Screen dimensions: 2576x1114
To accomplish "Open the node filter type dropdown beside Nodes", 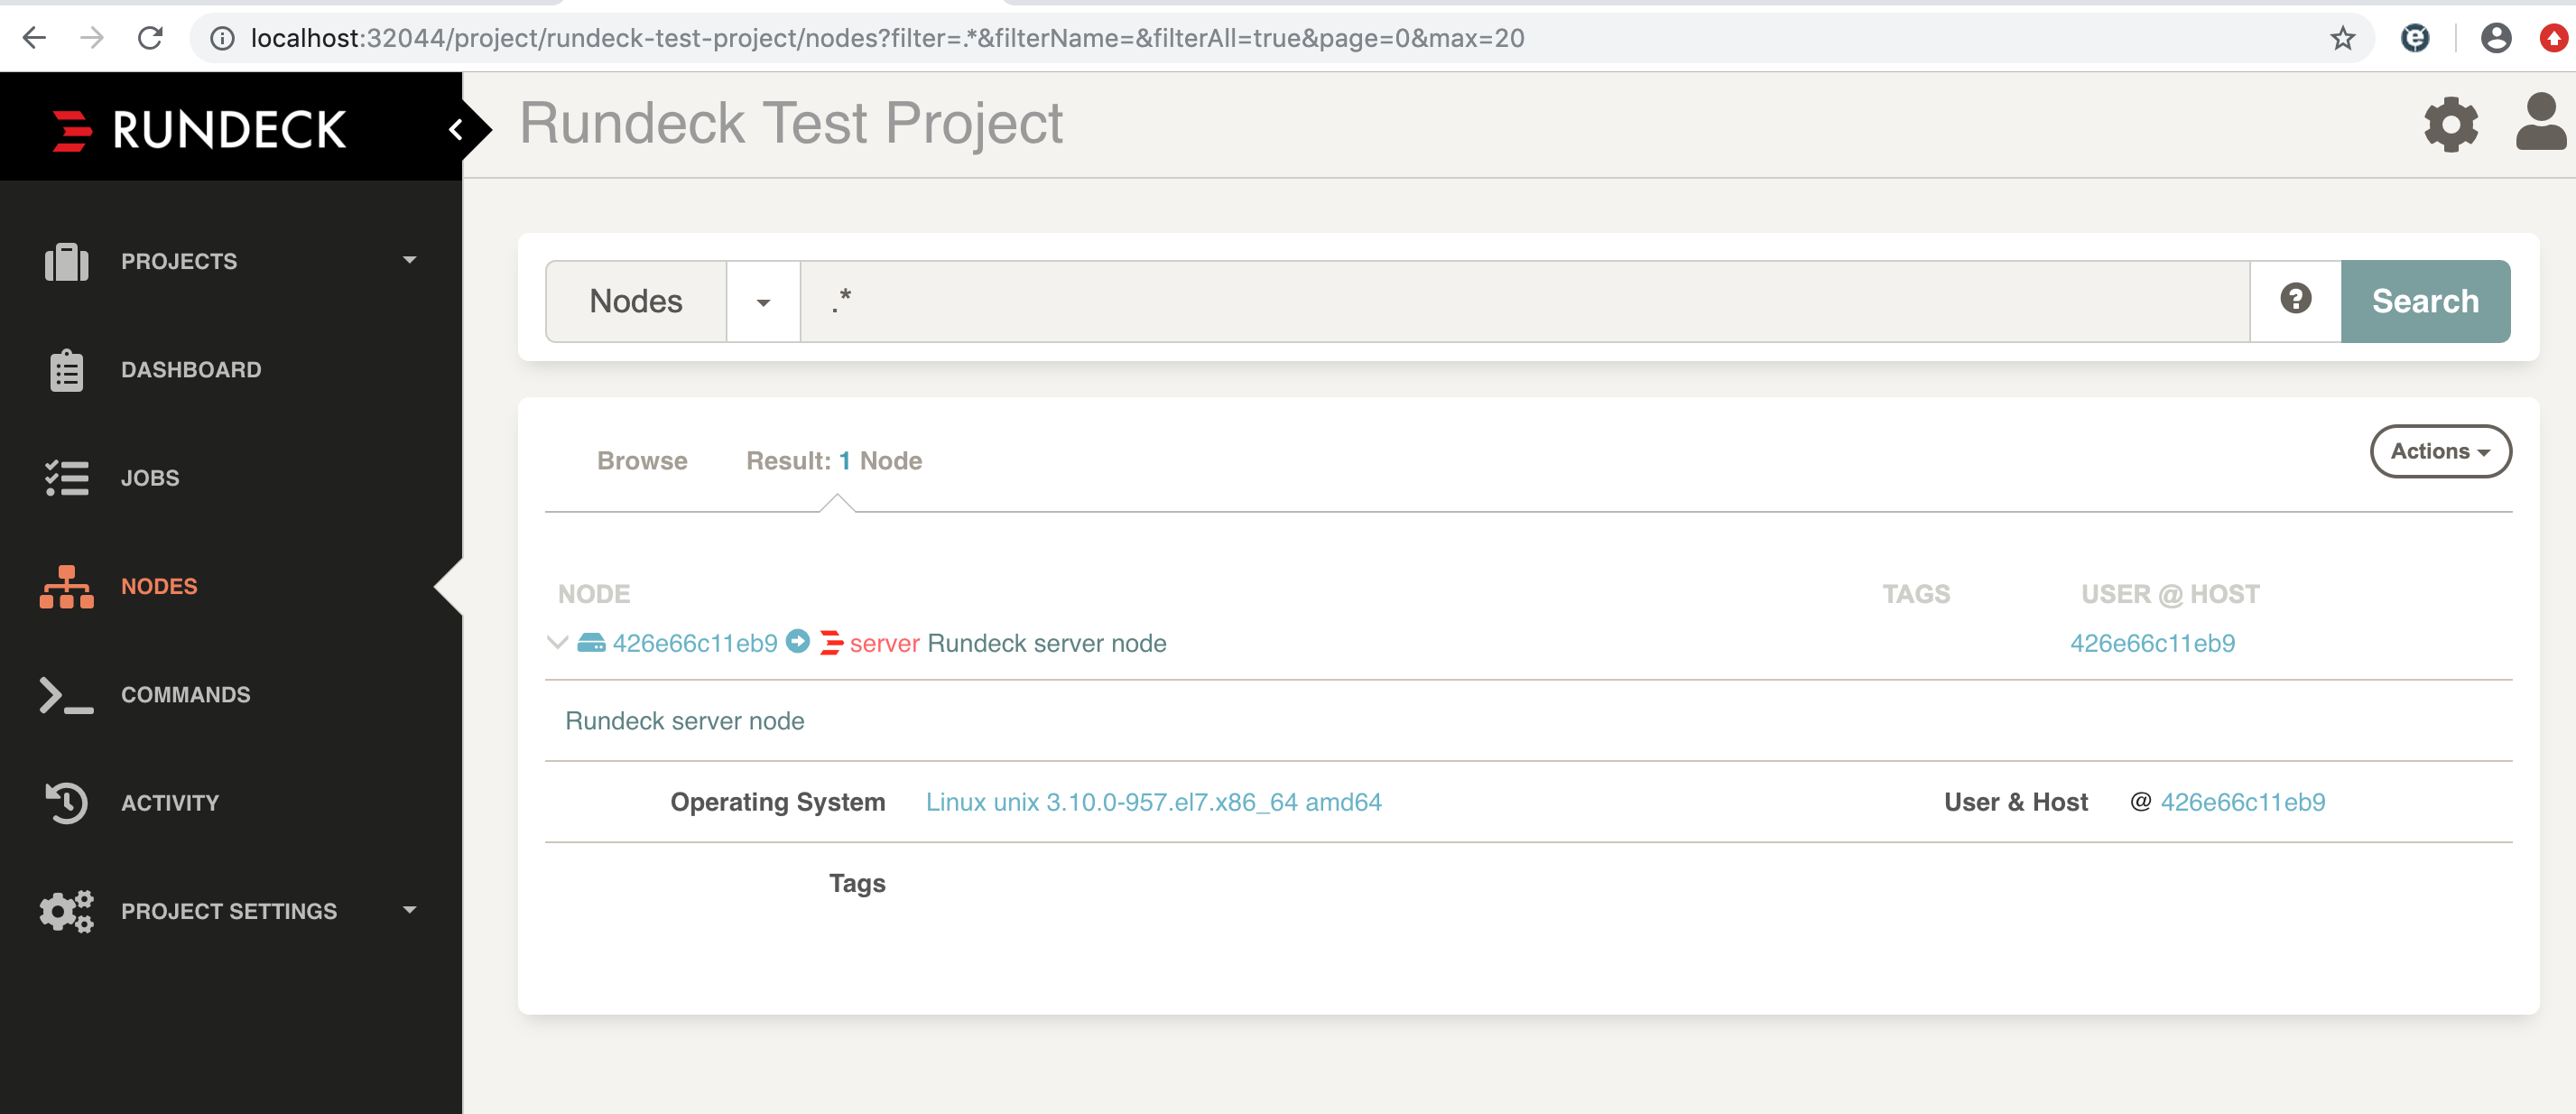I will click(763, 301).
